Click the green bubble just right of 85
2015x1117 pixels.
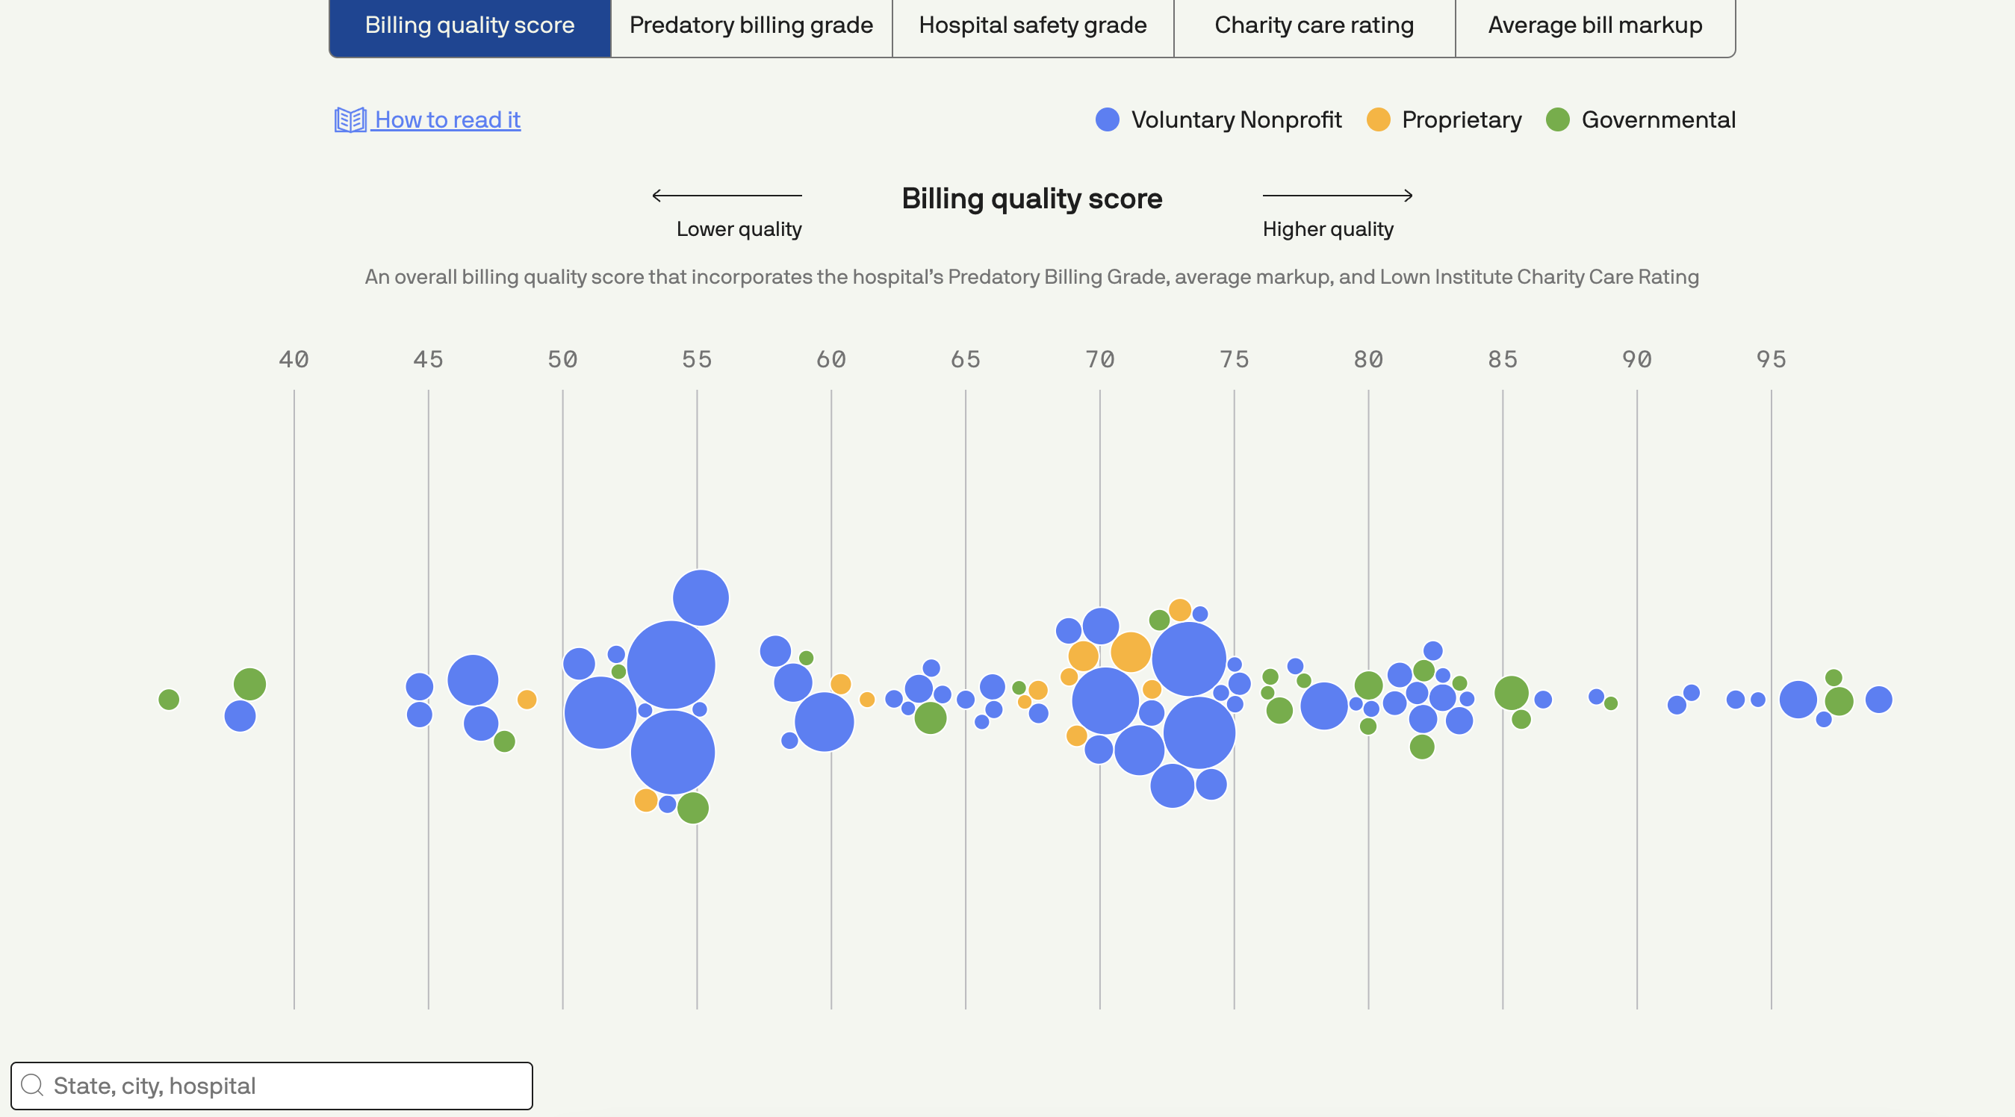pos(1512,692)
